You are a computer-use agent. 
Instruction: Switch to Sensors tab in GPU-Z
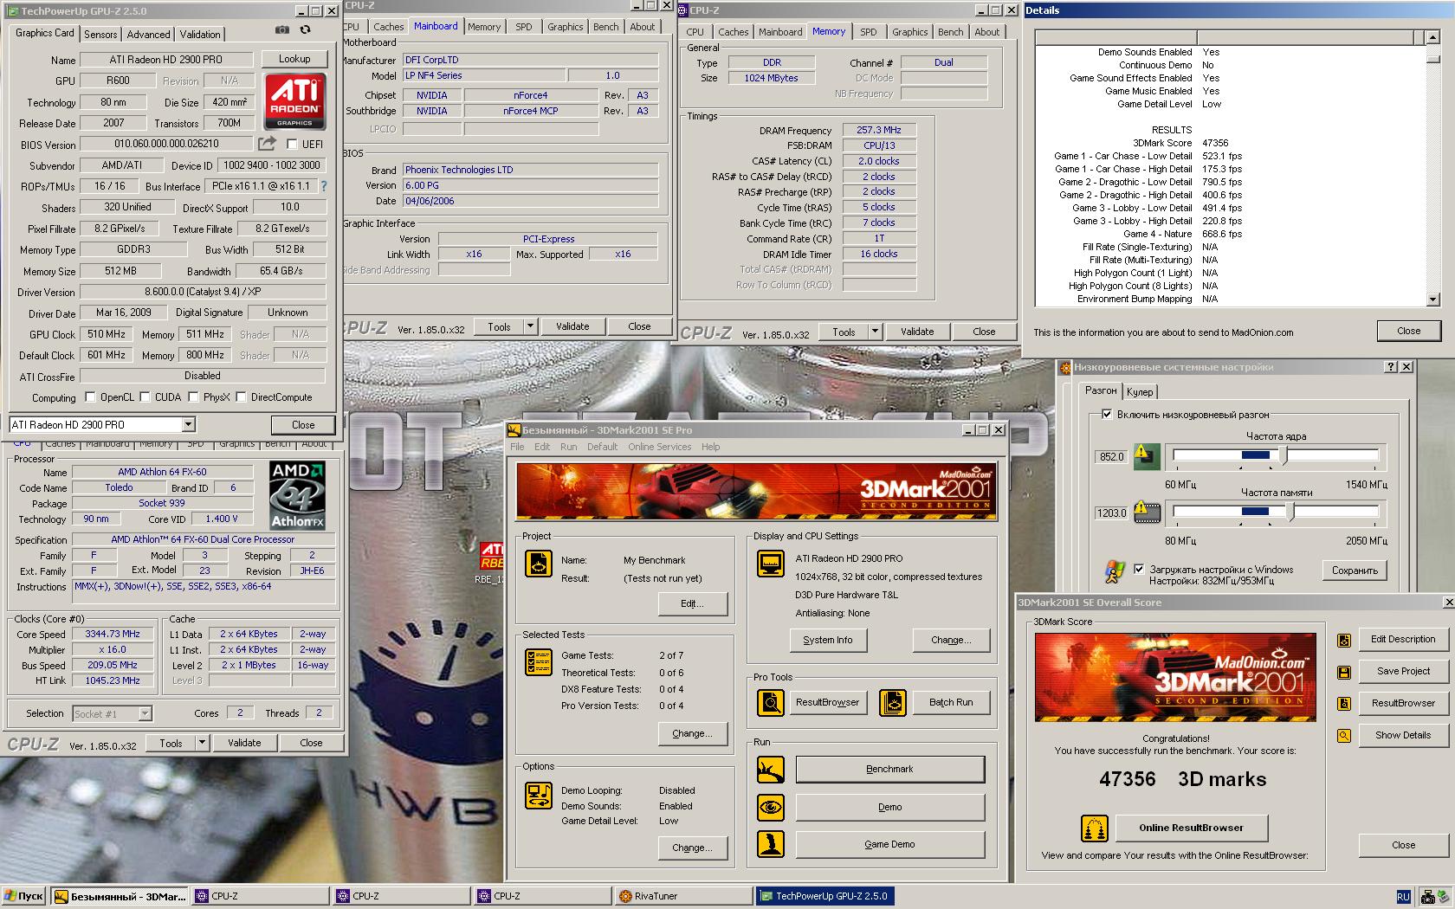pos(100,35)
